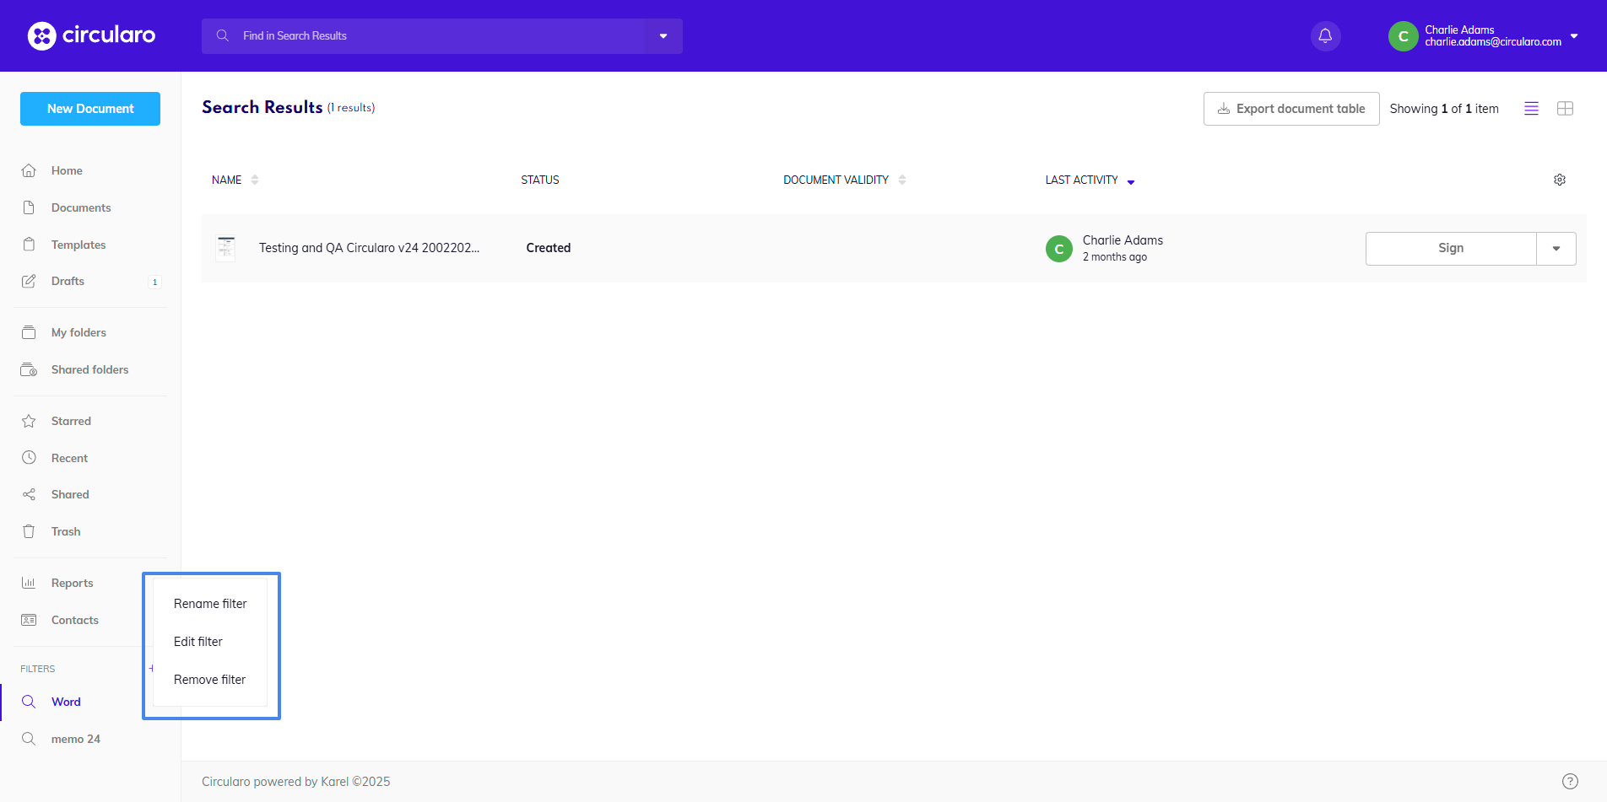The width and height of the screenshot is (1607, 802).
Task: Click the New Document button
Action: point(90,109)
